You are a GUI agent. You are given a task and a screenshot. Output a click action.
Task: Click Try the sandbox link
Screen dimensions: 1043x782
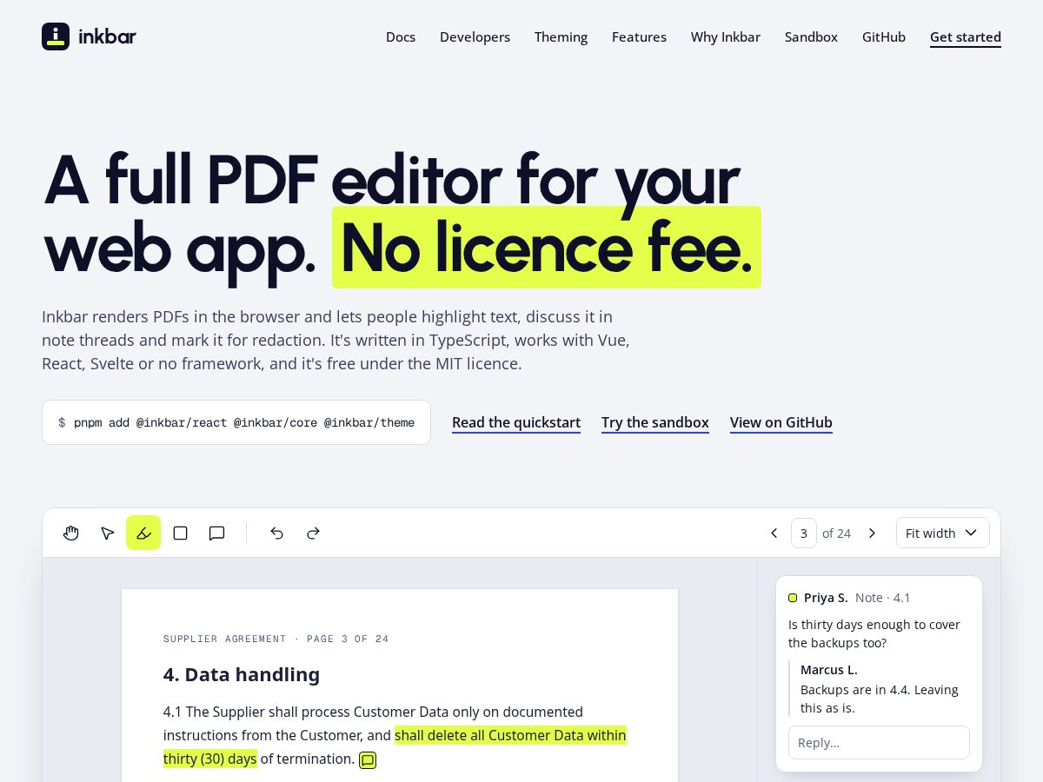pyautogui.click(x=655, y=422)
